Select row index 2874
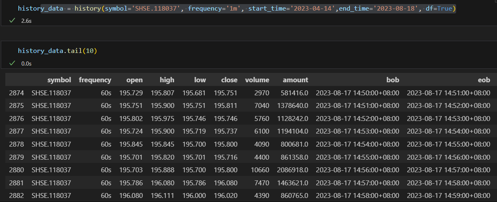This screenshot has height=202, width=497. [16, 93]
